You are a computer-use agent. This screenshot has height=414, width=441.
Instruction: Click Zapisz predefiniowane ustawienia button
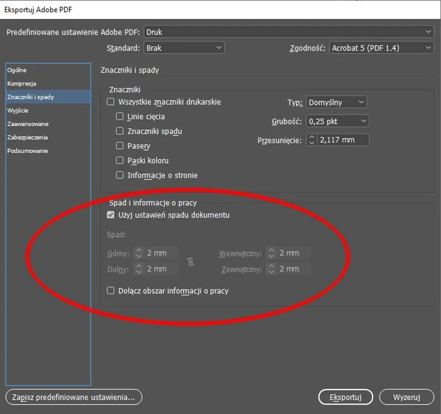[x=74, y=397]
